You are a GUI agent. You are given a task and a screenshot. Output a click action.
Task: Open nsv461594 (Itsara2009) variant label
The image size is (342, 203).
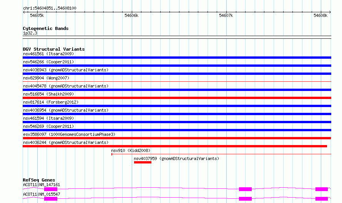point(48,118)
